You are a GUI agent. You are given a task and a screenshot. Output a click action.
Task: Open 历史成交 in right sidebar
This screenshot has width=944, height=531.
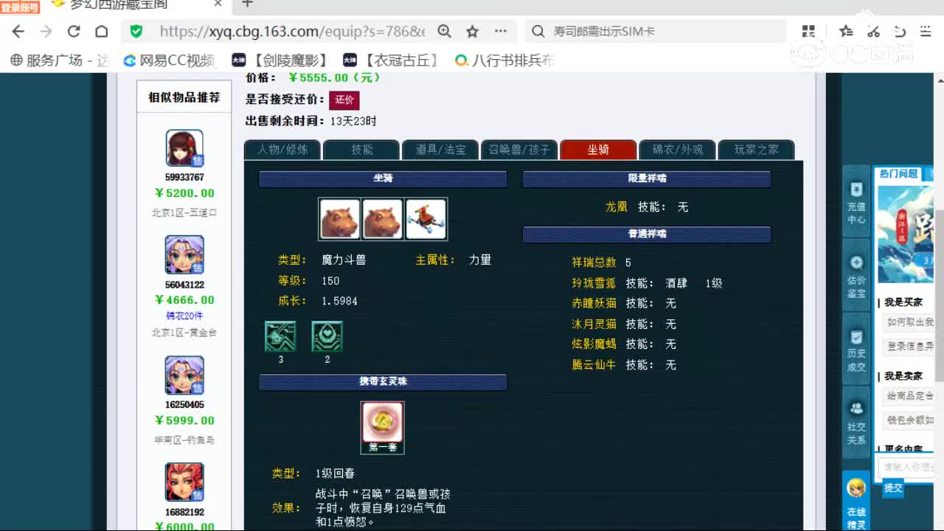[x=856, y=351]
